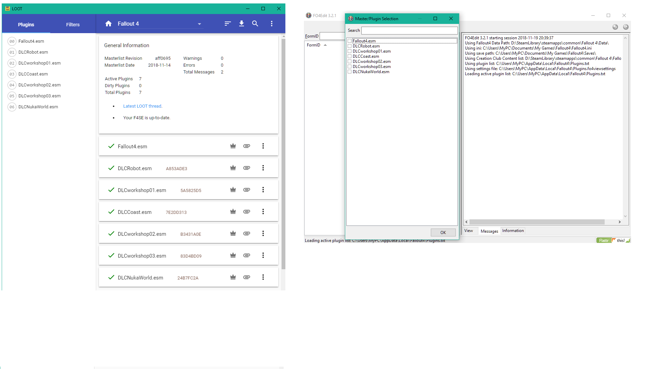Click the LOOT home icon
Screen dimensions: 657x369
108,24
